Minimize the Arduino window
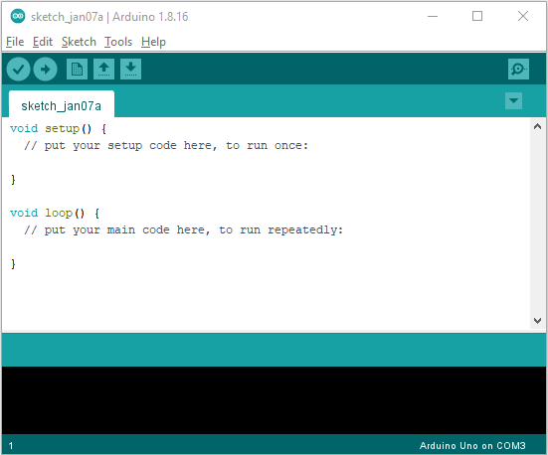 tap(433, 16)
